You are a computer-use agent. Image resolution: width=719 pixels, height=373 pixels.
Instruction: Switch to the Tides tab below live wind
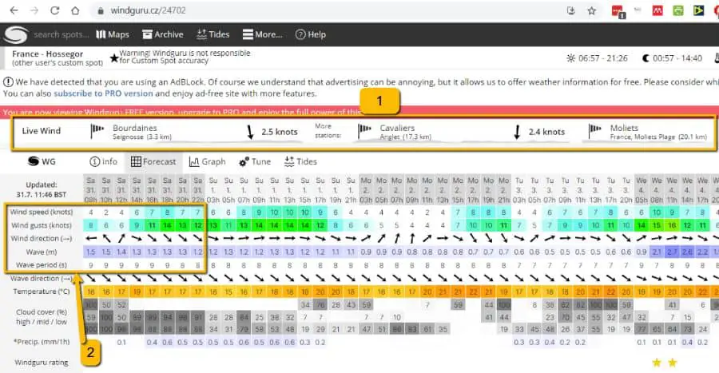[300, 162]
